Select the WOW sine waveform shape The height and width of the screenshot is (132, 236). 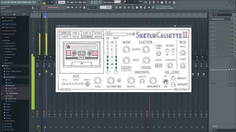coord(124,67)
